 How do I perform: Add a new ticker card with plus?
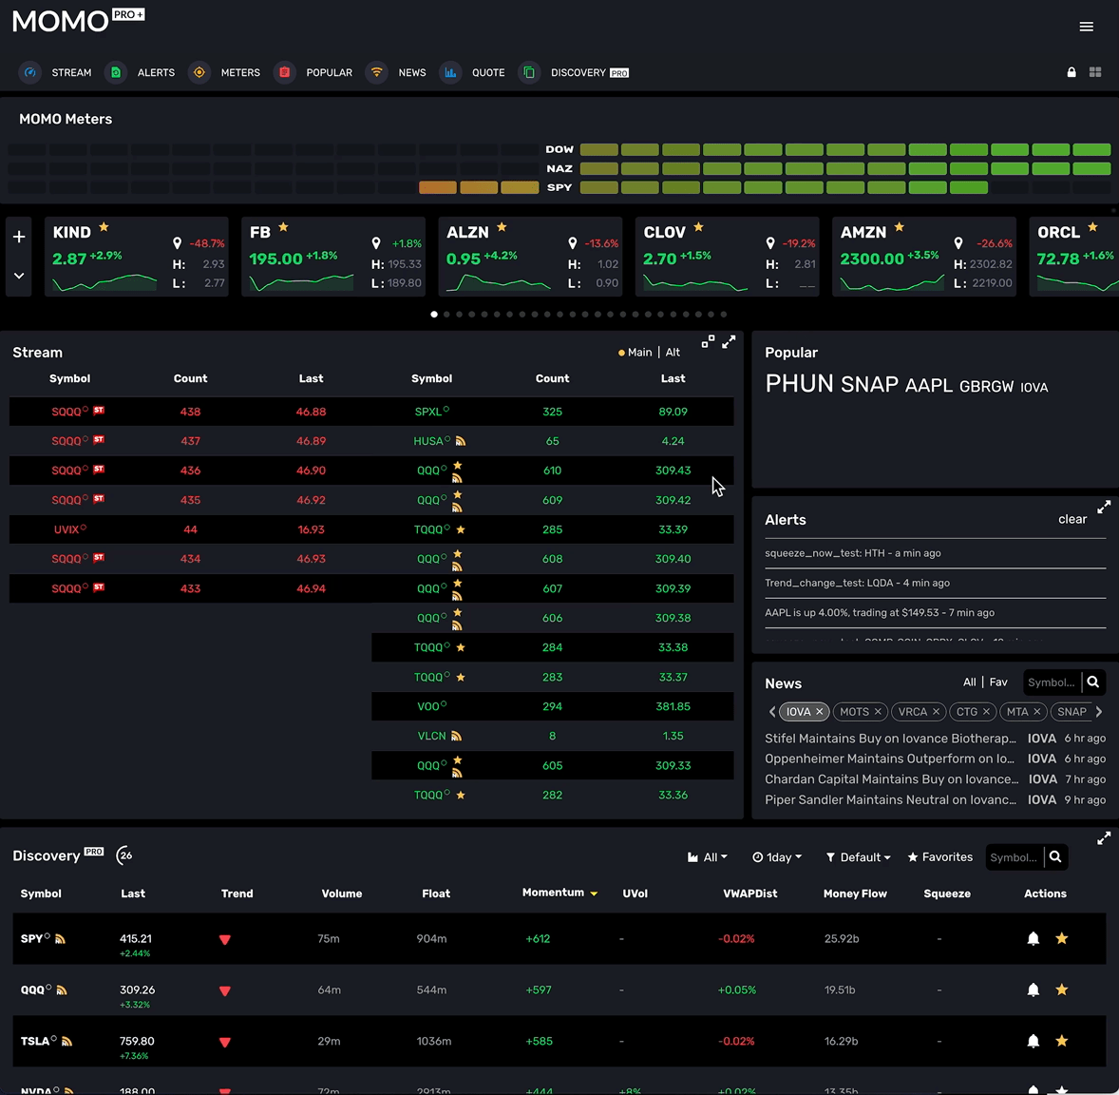pyautogui.click(x=19, y=237)
